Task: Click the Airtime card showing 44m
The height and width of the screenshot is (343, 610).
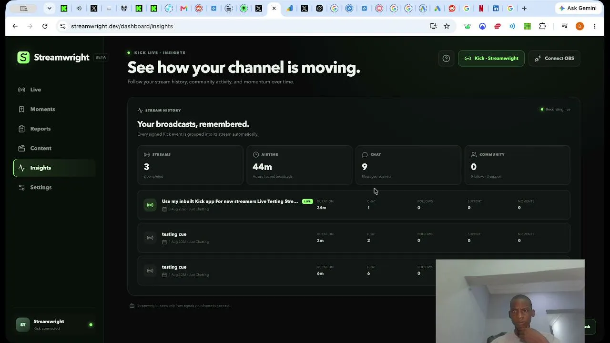Action: click(x=299, y=165)
